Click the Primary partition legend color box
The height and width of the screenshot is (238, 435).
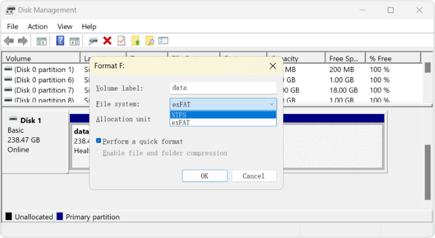click(60, 217)
